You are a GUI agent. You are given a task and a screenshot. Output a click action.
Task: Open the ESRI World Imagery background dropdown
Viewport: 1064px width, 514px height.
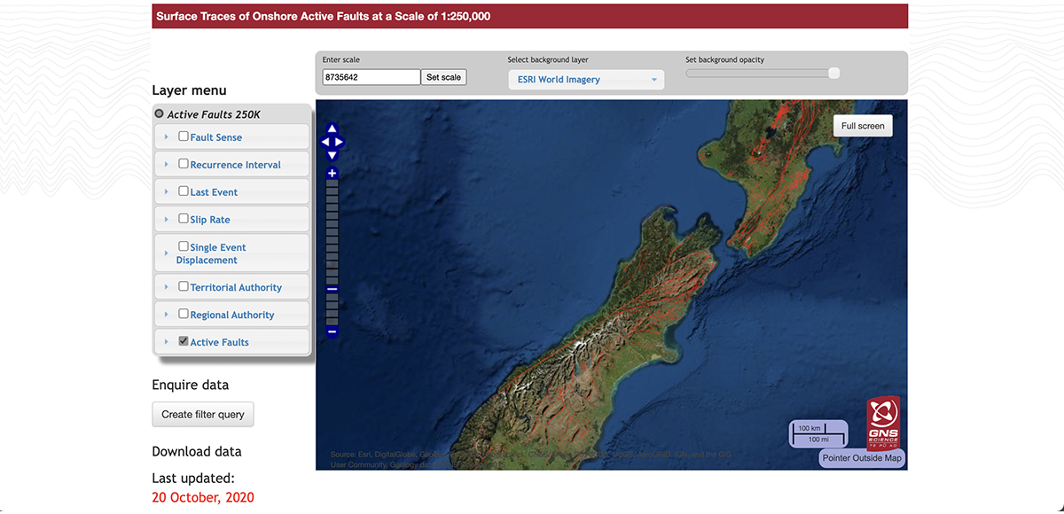click(x=586, y=80)
